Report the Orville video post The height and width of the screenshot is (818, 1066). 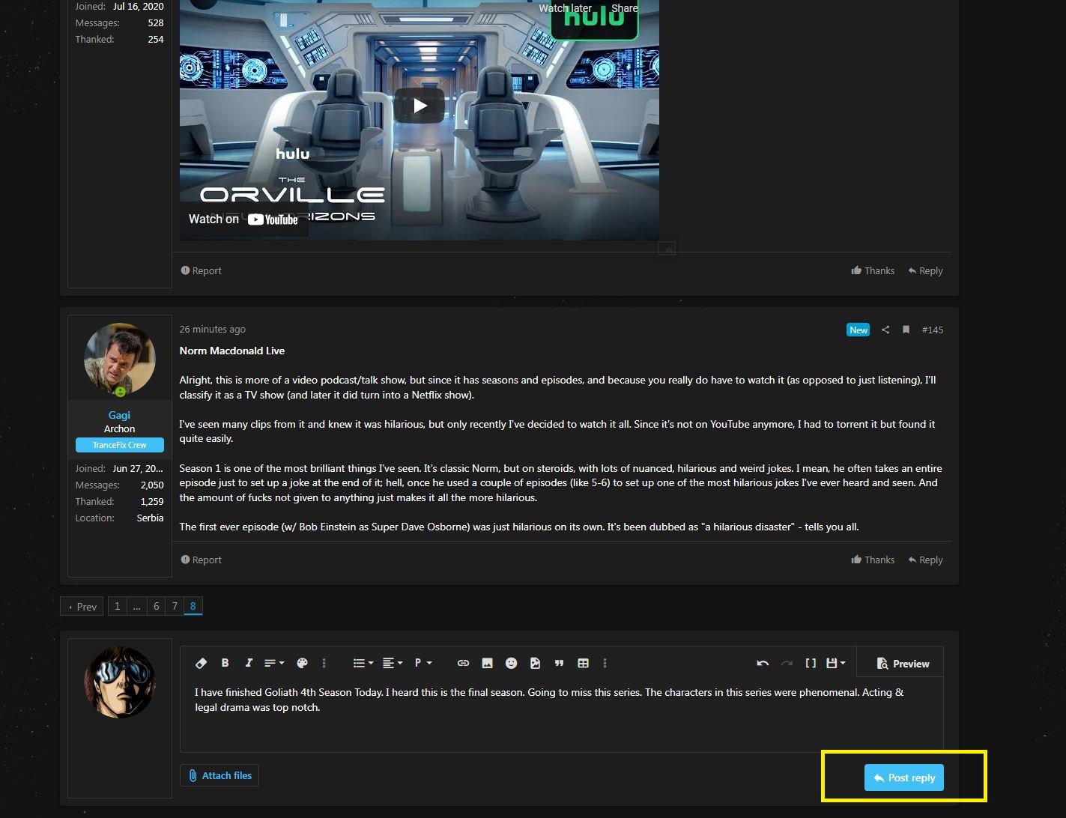pos(201,270)
